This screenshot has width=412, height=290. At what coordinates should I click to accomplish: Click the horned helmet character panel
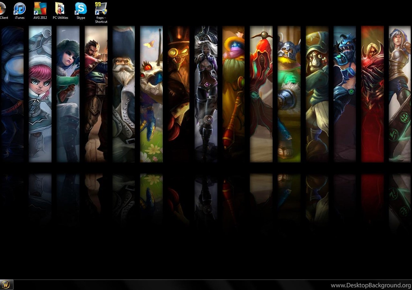289,93
